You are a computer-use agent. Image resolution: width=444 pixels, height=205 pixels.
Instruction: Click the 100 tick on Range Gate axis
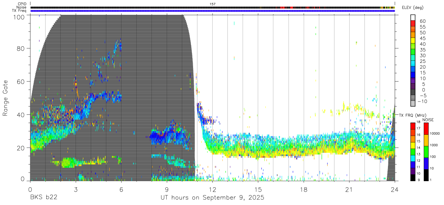coord(19,17)
